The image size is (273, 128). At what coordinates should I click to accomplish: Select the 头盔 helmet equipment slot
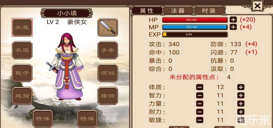coord(22,27)
